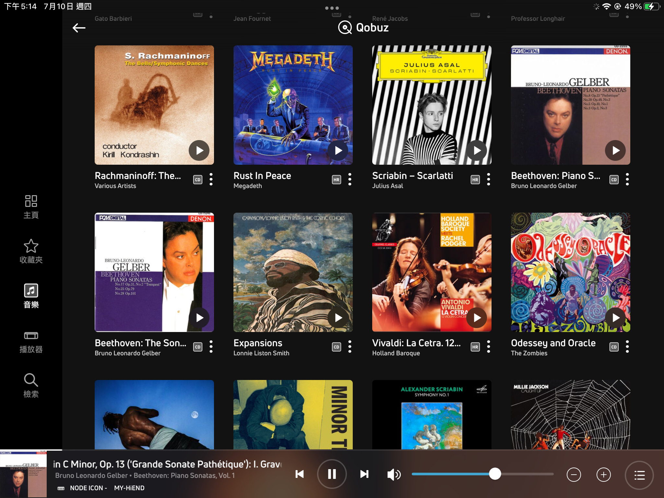Open Millie Jackson Caught Up cover
The width and height of the screenshot is (664, 498).
click(571, 415)
